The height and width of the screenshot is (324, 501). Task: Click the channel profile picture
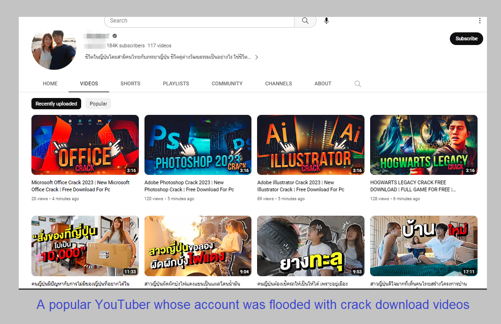tap(54, 50)
